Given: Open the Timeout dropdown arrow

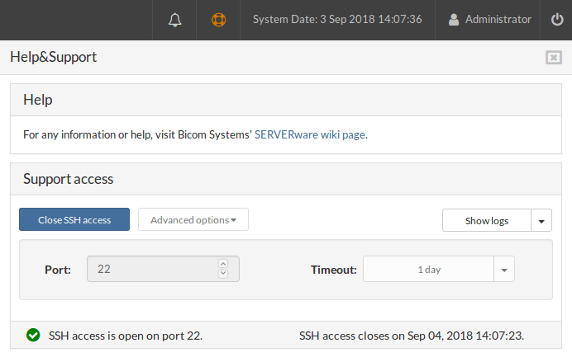Looking at the screenshot, I should 504,270.
